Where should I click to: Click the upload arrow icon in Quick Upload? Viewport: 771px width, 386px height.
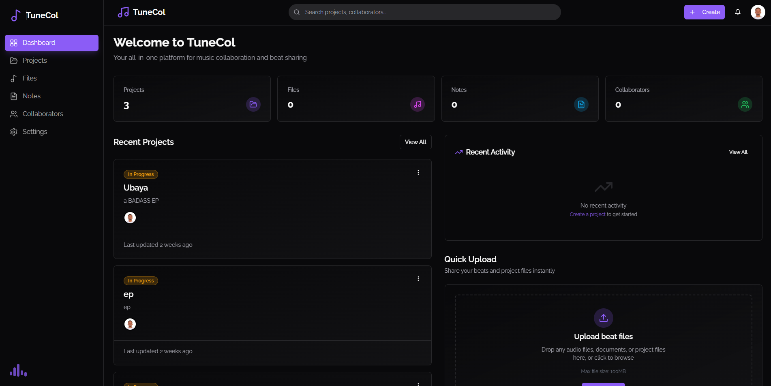tap(603, 318)
